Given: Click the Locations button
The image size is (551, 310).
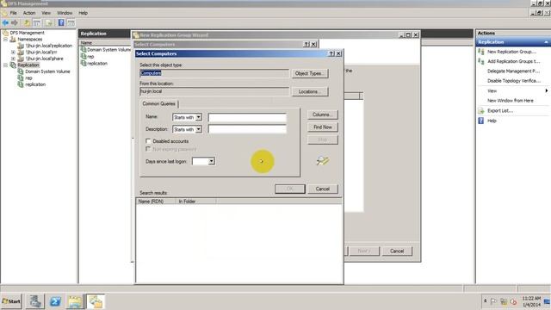Looking at the screenshot, I should (310, 91).
